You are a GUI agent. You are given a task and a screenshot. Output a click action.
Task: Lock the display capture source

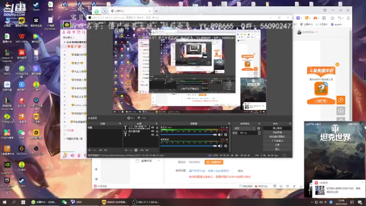point(157,131)
